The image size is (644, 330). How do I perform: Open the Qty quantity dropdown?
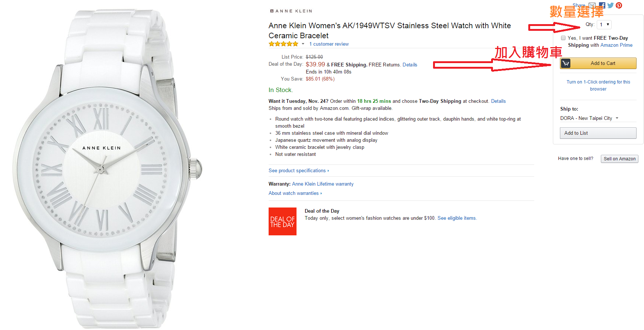coord(604,25)
